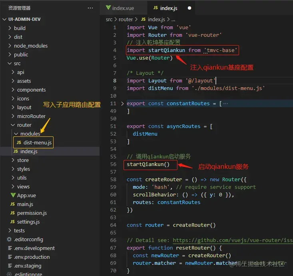Collapse the modules folder
293x276 pixels.
click(16, 134)
